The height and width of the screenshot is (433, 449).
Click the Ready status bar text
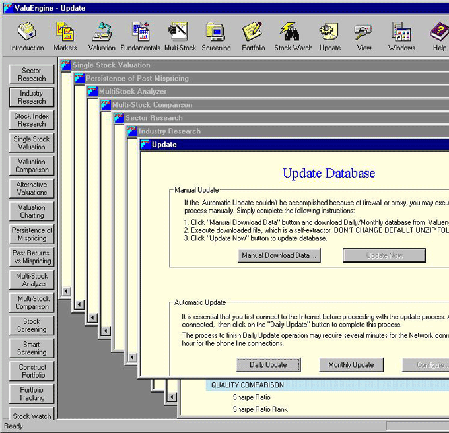tap(13, 426)
